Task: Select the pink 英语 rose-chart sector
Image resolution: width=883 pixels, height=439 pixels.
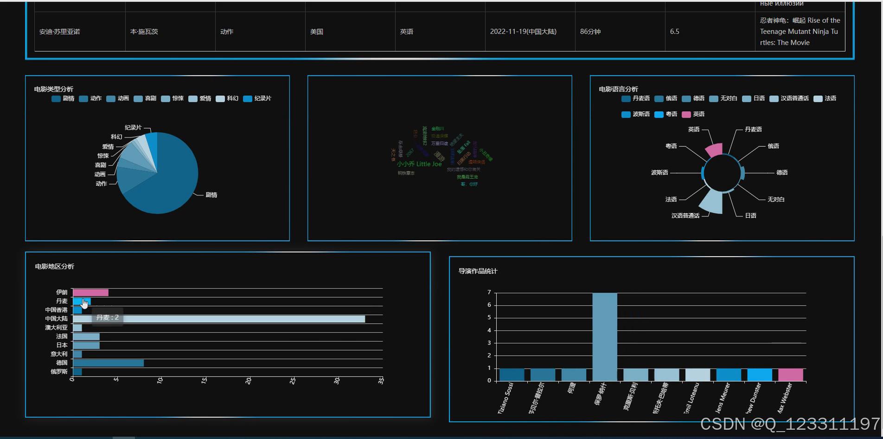Action: 715,150
